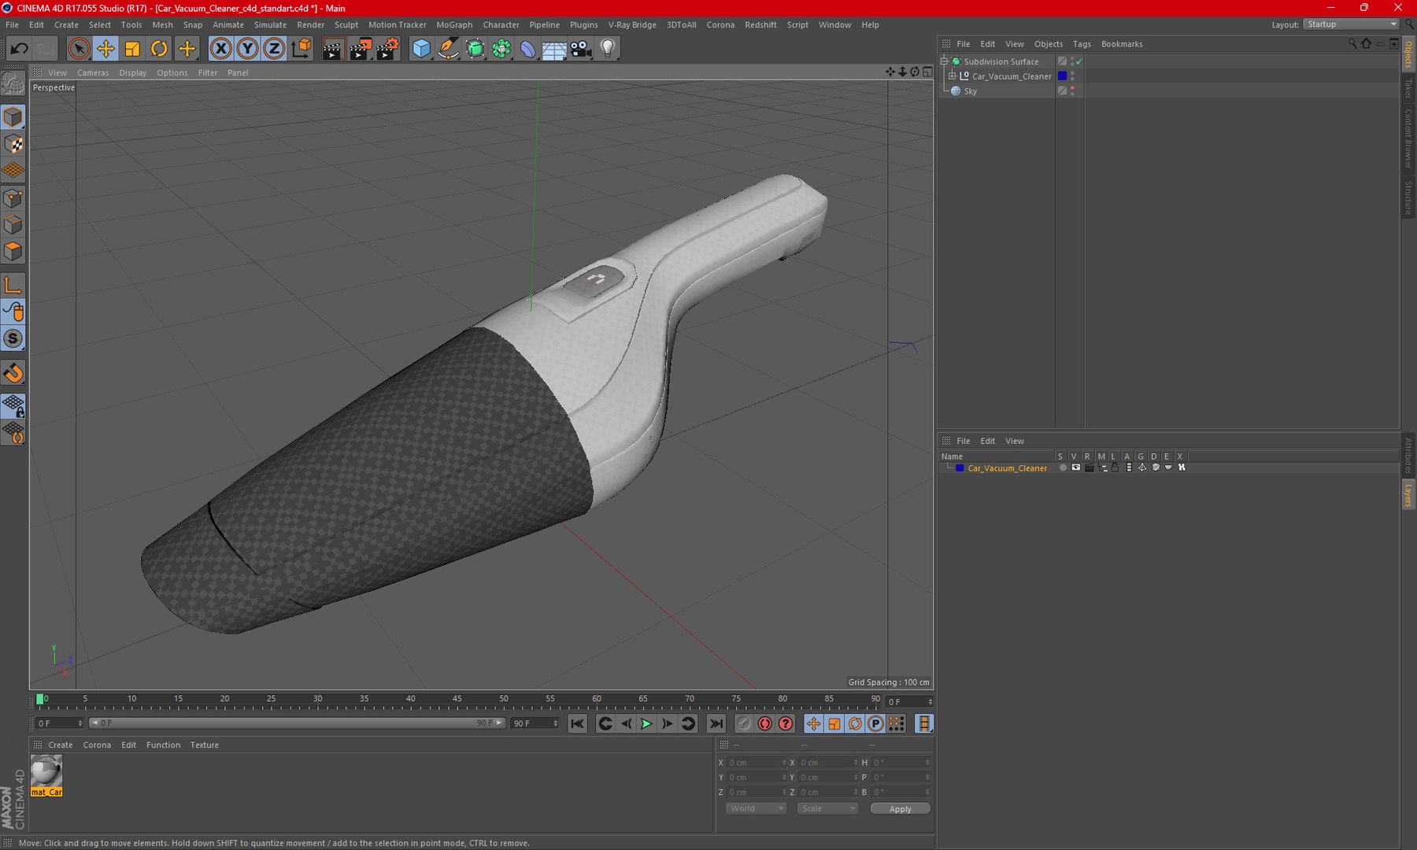Open the coordinate system toggle icon

pos(302,49)
